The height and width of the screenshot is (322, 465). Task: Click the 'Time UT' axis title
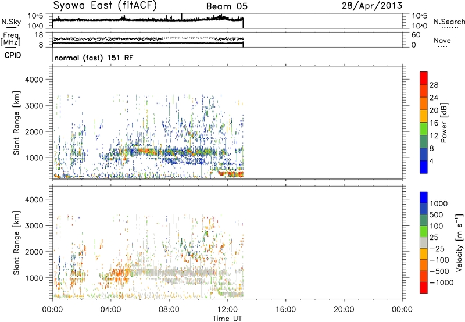point(227,319)
